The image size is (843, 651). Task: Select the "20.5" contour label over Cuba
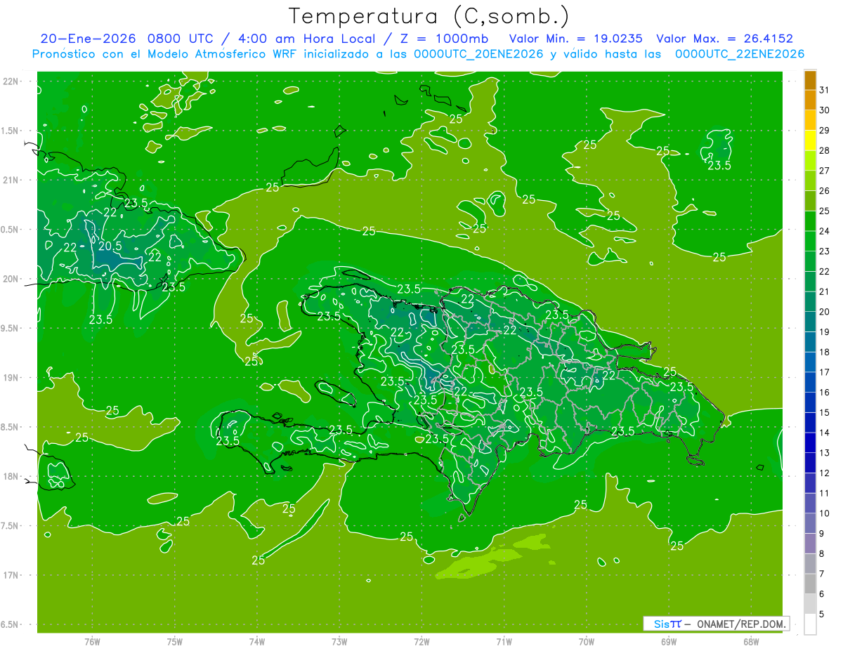click(110, 246)
